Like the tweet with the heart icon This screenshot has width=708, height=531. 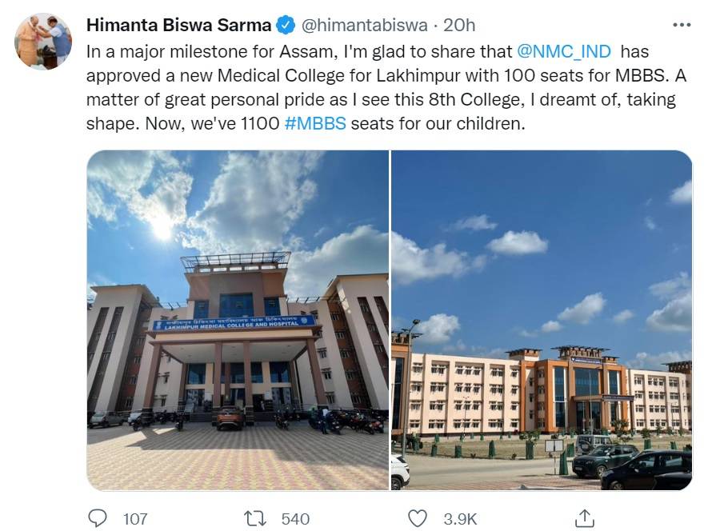click(x=418, y=518)
